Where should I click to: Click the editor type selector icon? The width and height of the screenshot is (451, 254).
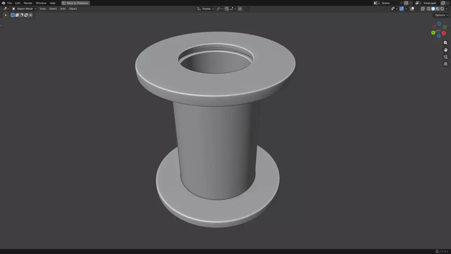point(5,9)
